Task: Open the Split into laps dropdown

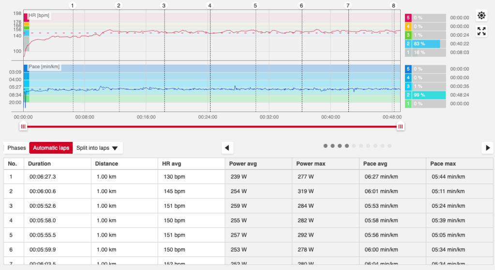Action: [x=97, y=148]
